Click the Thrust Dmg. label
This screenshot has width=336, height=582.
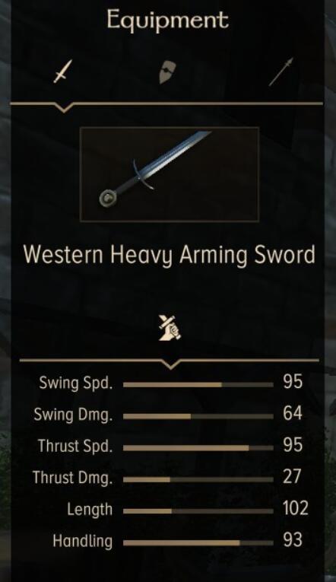(x=72, y=478)
